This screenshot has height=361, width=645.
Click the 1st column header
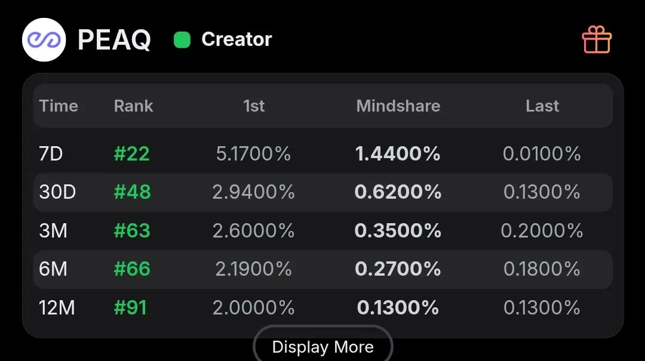coord(254,106)
